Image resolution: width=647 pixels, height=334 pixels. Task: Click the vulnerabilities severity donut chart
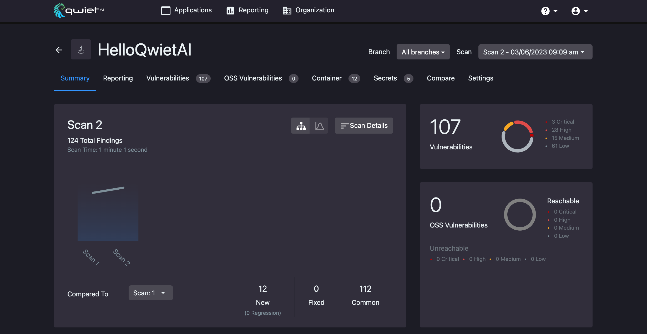pos(518,136)
